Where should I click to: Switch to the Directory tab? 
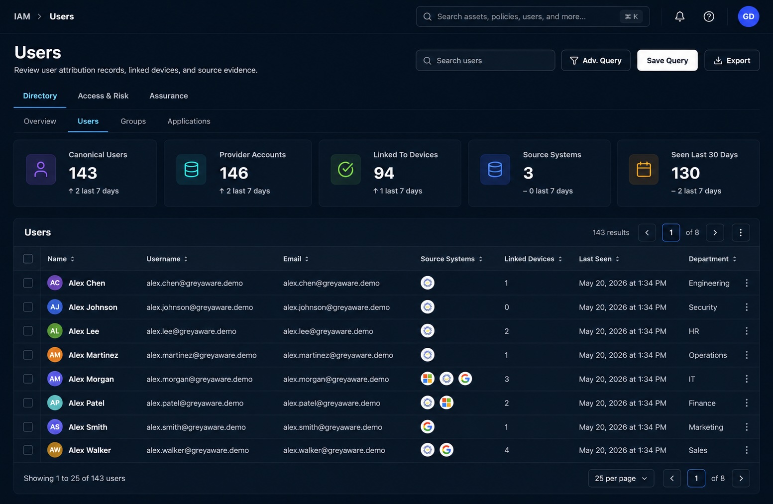[40, 96]
